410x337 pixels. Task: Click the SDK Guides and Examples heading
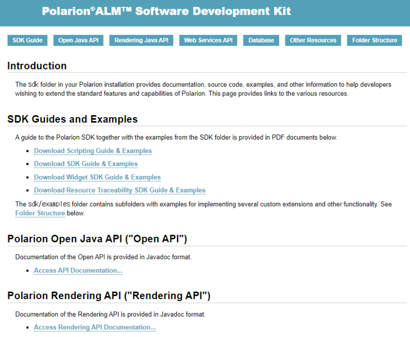(72, 119)
